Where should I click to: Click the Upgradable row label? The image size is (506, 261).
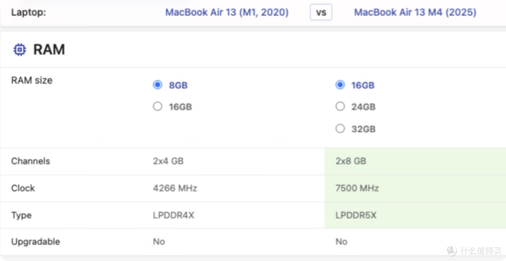36,241
